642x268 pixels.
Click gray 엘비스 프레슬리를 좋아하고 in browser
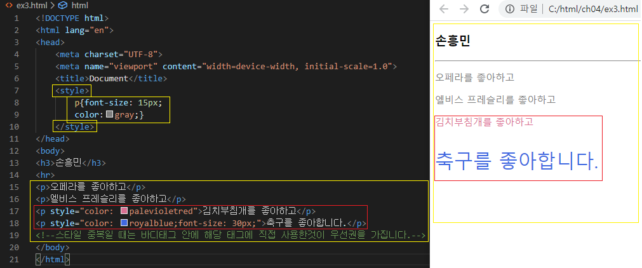495,99
